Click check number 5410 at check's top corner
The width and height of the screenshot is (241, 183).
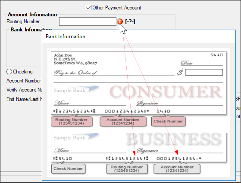(216, 55)
